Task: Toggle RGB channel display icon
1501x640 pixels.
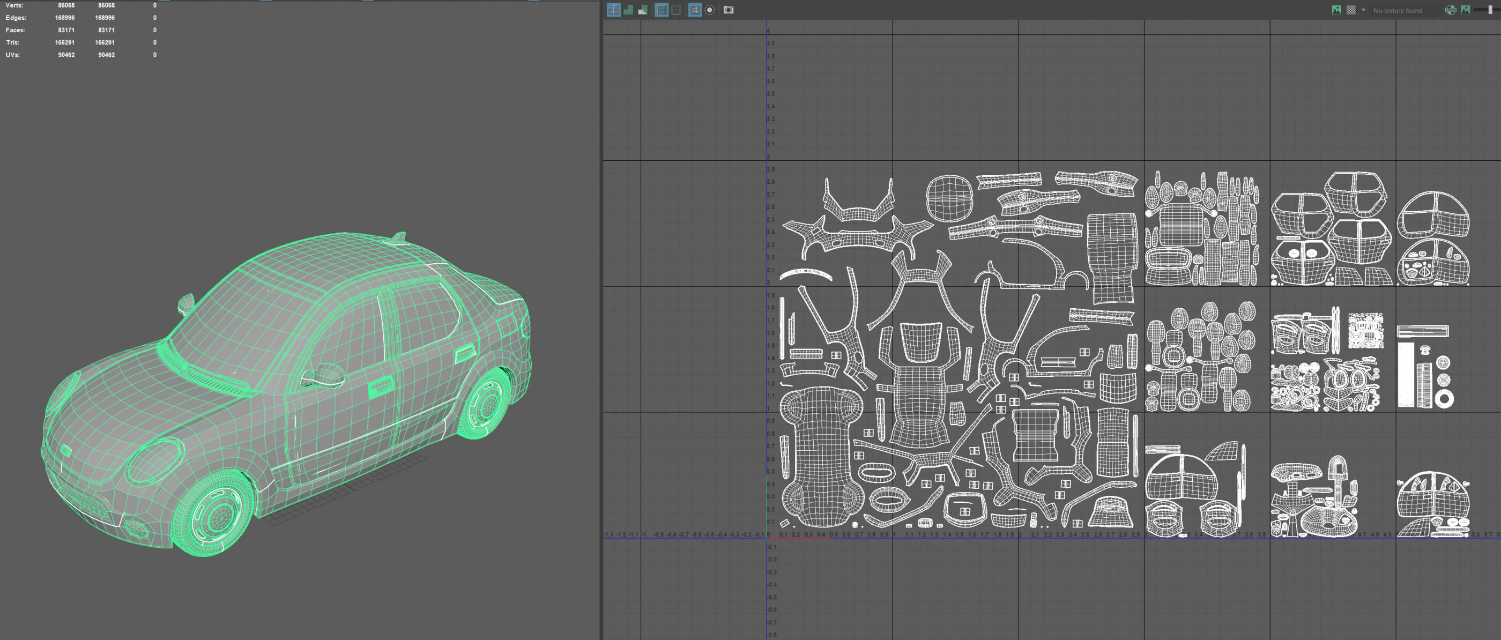Action: pos(1450,10)
